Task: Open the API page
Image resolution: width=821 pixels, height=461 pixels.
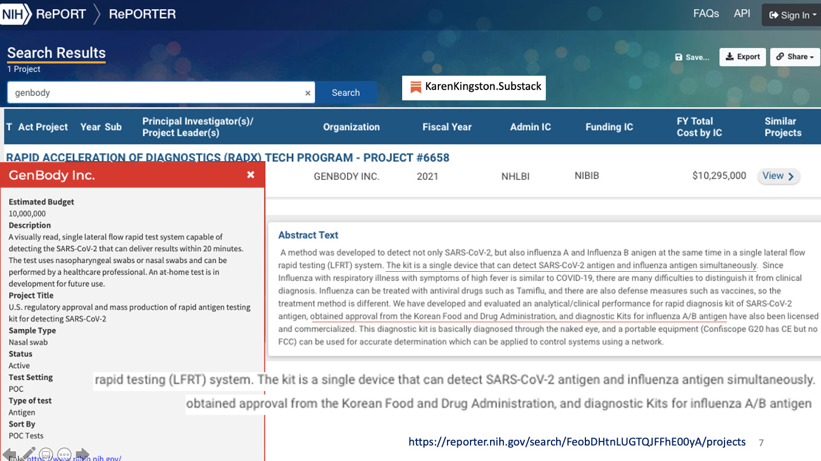Action: point(742,13)
